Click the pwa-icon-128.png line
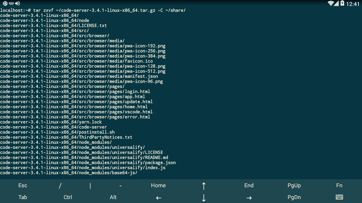The width and height of the screenshot is (362, 203). 83,66
